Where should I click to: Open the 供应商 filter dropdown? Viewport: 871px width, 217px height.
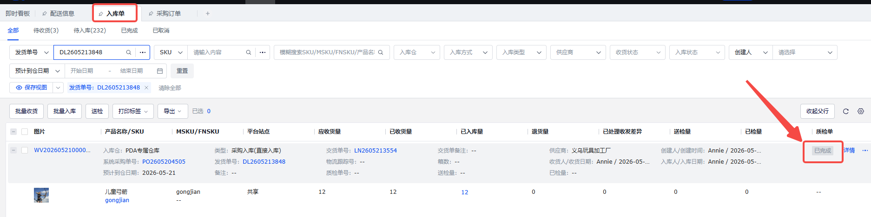(x=578, y=52)
